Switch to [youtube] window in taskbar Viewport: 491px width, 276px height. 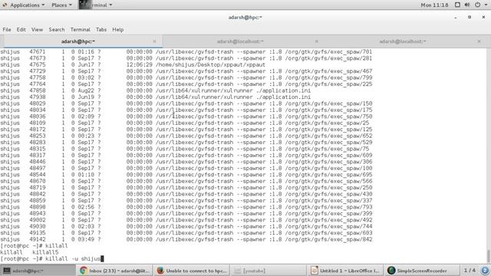pyautogui.click(x=269, y=271)
